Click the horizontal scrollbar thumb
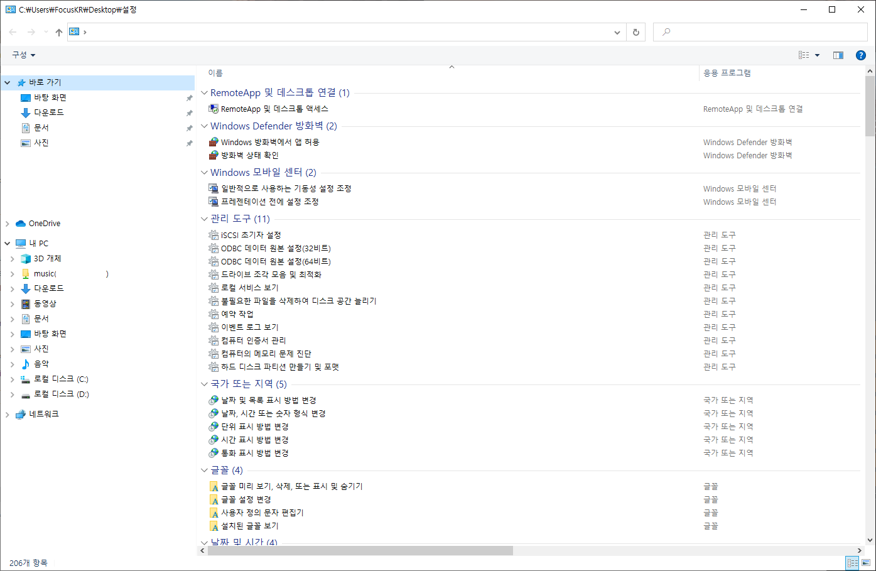 (360, 551)
